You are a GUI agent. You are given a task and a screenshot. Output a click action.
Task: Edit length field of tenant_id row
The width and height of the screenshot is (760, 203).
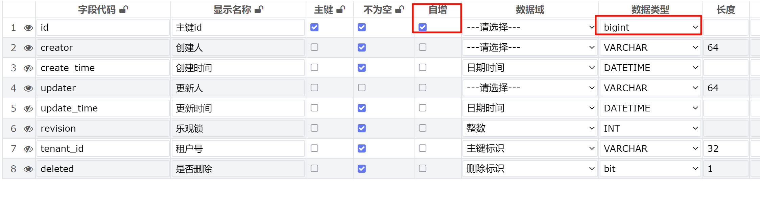pyautogui.click(x=726, y=148)
